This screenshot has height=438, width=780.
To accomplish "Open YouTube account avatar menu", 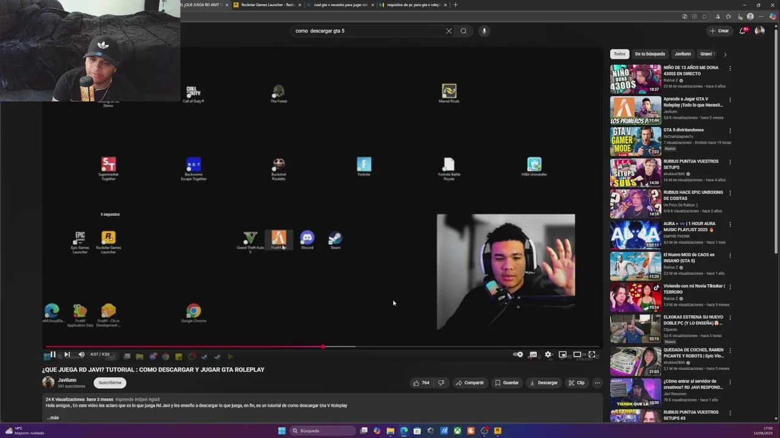I will click(760, 31).
